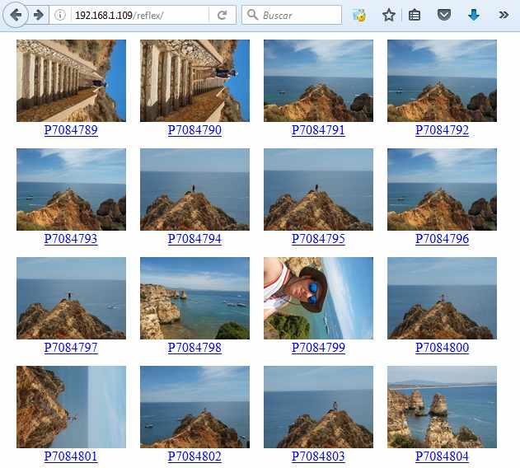
Task: Open the downloads arrow icon
Action: (474, 15)
